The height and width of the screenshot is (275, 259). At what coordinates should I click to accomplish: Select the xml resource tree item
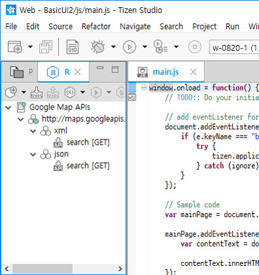pyautogui.click(x=61, y=131)
